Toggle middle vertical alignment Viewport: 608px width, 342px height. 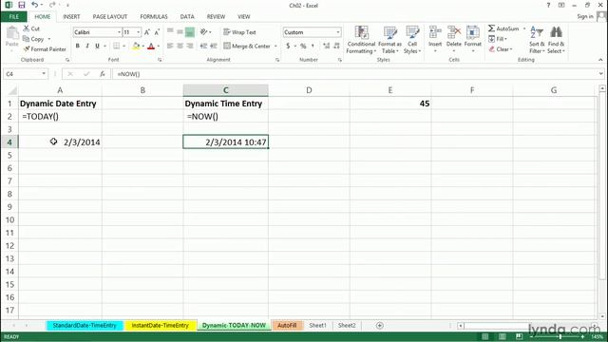pyautogui.click(x=180, y=32)
